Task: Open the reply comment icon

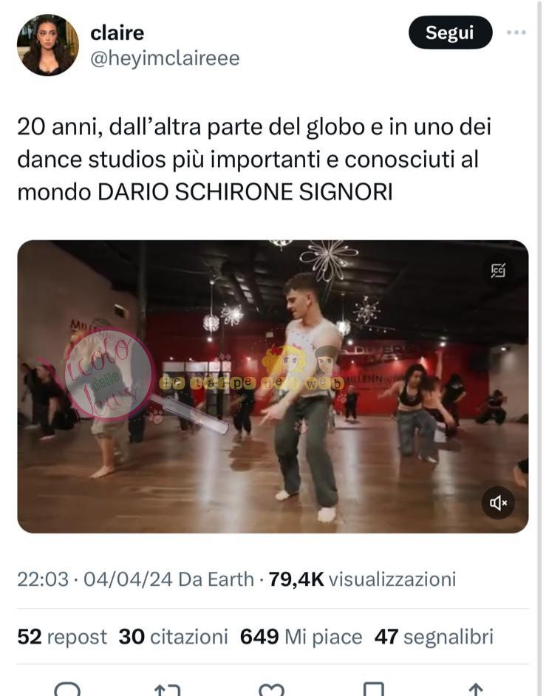Action: point(67,689)
